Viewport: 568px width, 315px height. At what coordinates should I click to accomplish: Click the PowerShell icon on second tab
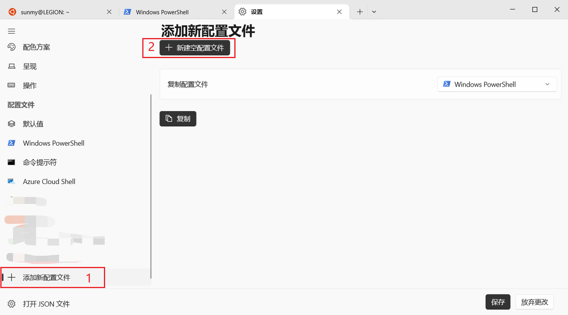(127, 12)
